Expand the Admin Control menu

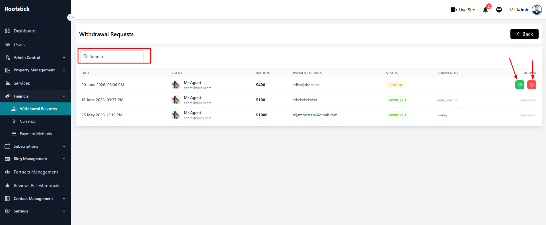pyautogui.click(x=35, y=57)
